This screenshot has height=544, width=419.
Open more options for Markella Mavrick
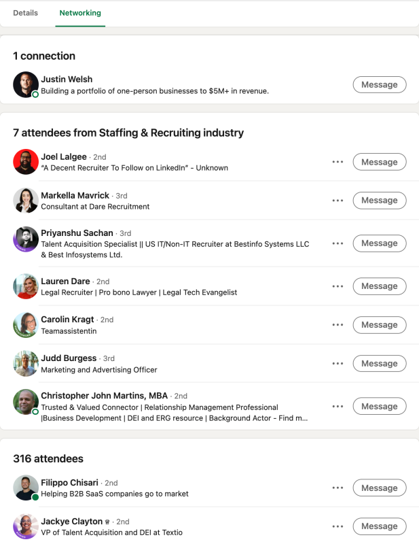[338, 201]
